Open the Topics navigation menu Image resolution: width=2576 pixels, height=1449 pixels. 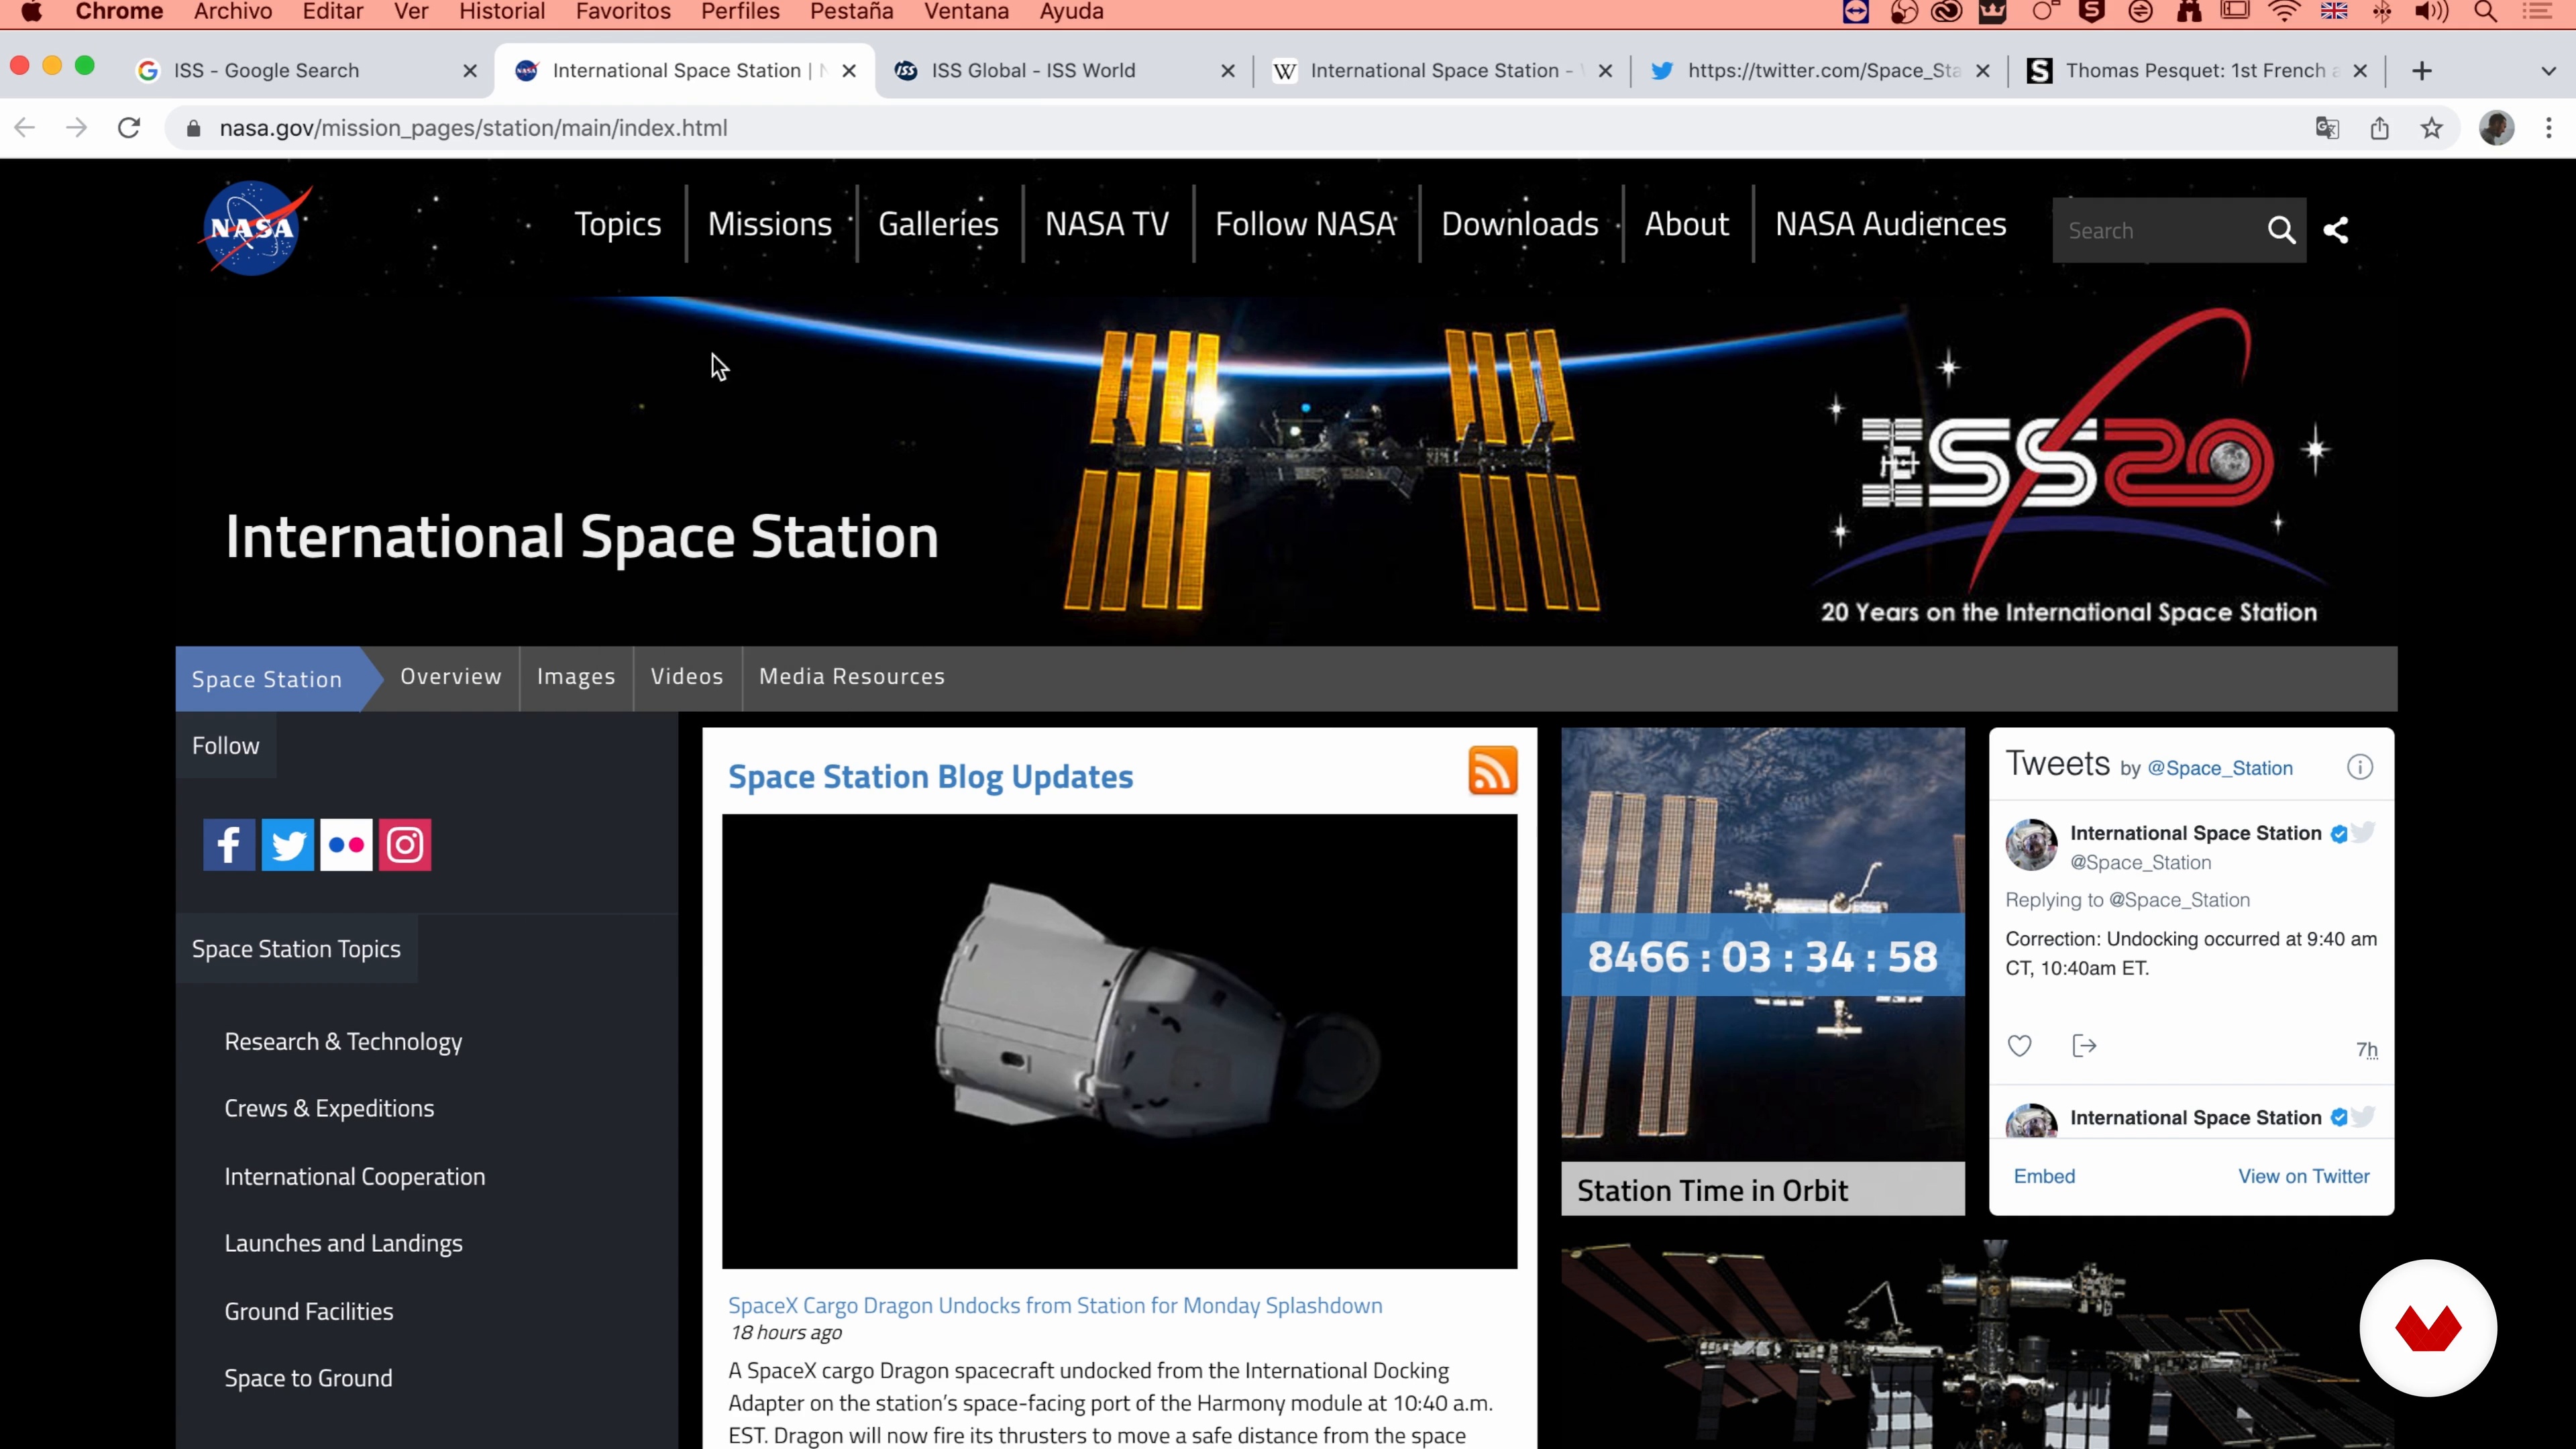618,224
